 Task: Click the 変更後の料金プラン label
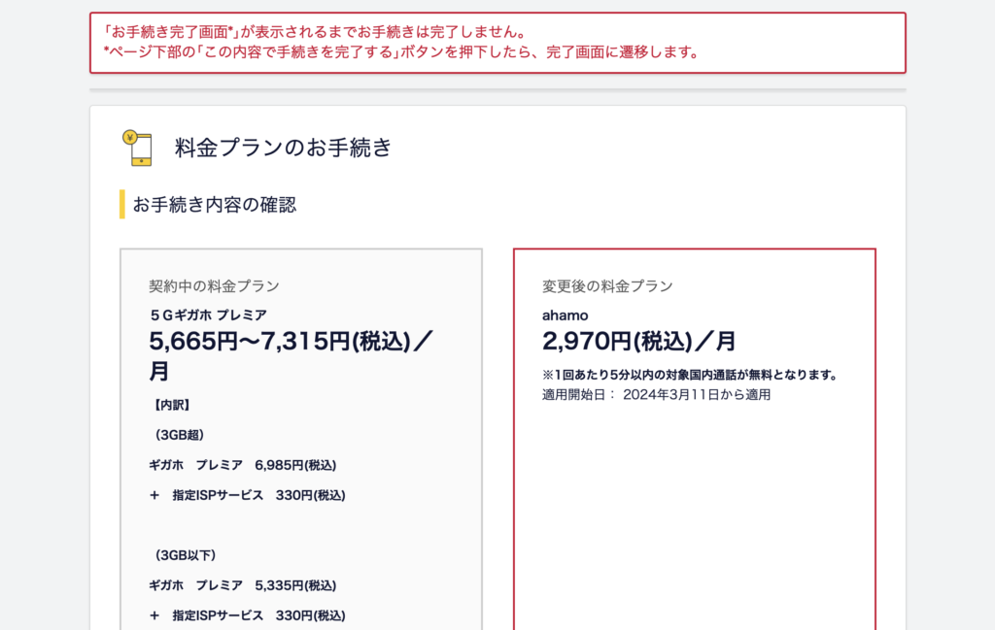(x=607, y=286)
